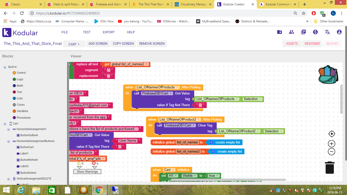This screenshot has width=347, height=195.
Task: Click the red error counter icon
Action: [x=94, y=163]
